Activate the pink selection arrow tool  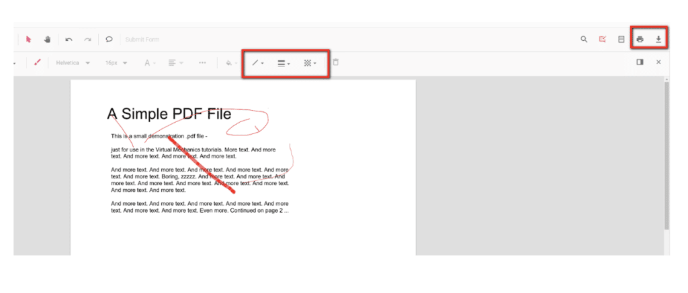point(28,40)
